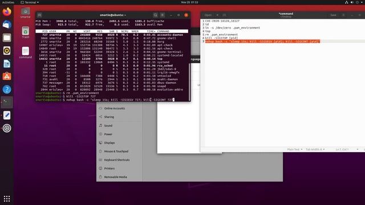365x205 pixels.
Task: Click the Ln 7, Col status entry
Action: [342, 149]
